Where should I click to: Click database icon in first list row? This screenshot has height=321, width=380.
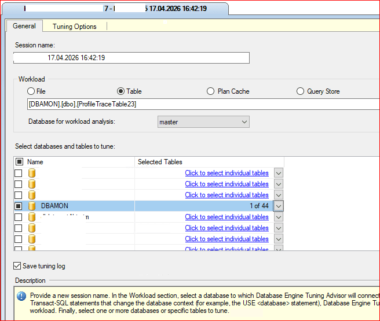click(32, 173)
